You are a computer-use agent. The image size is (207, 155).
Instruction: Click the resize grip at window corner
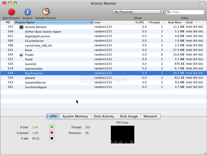(205, 153)
